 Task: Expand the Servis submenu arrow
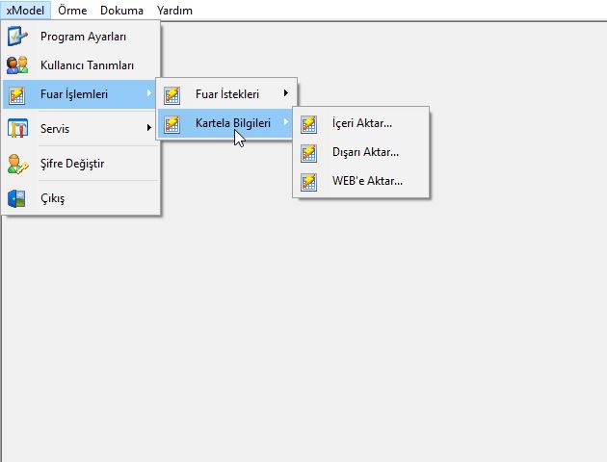(149, 128)
